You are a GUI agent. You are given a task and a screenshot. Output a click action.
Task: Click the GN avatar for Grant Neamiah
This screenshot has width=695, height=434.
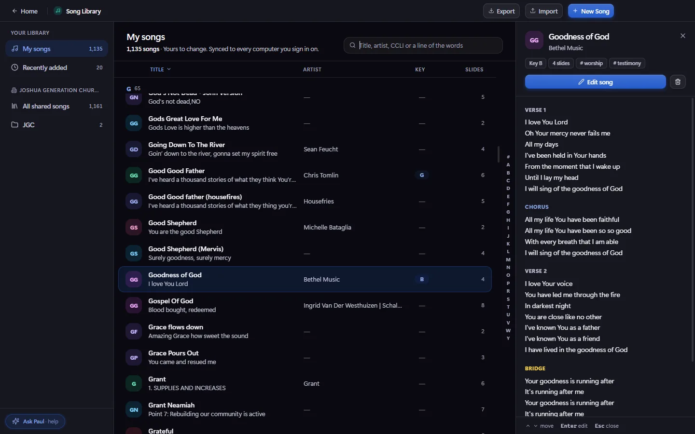click(x=134, y=409)
